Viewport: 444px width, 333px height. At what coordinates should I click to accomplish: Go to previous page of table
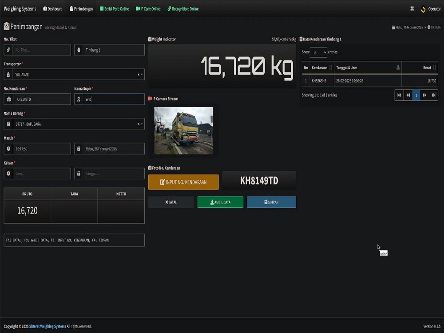(408, 95)
